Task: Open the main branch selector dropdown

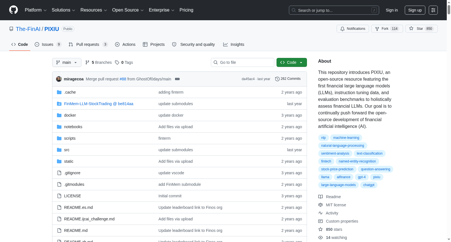Action: (x=67, y=62)
